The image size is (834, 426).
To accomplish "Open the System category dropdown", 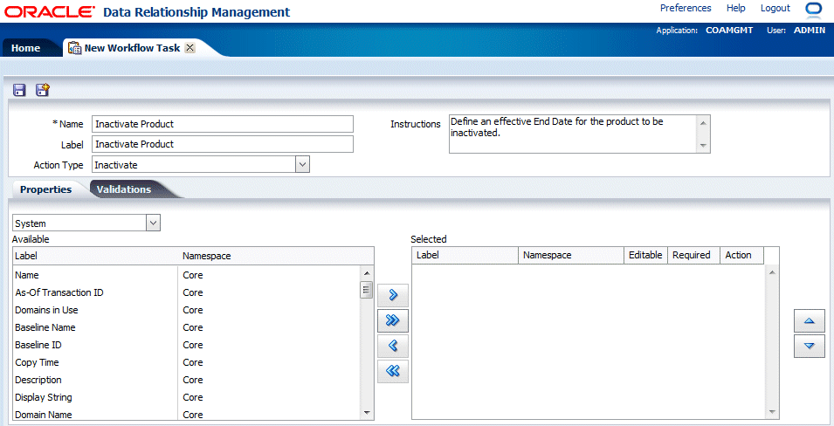I will point(153,223).
